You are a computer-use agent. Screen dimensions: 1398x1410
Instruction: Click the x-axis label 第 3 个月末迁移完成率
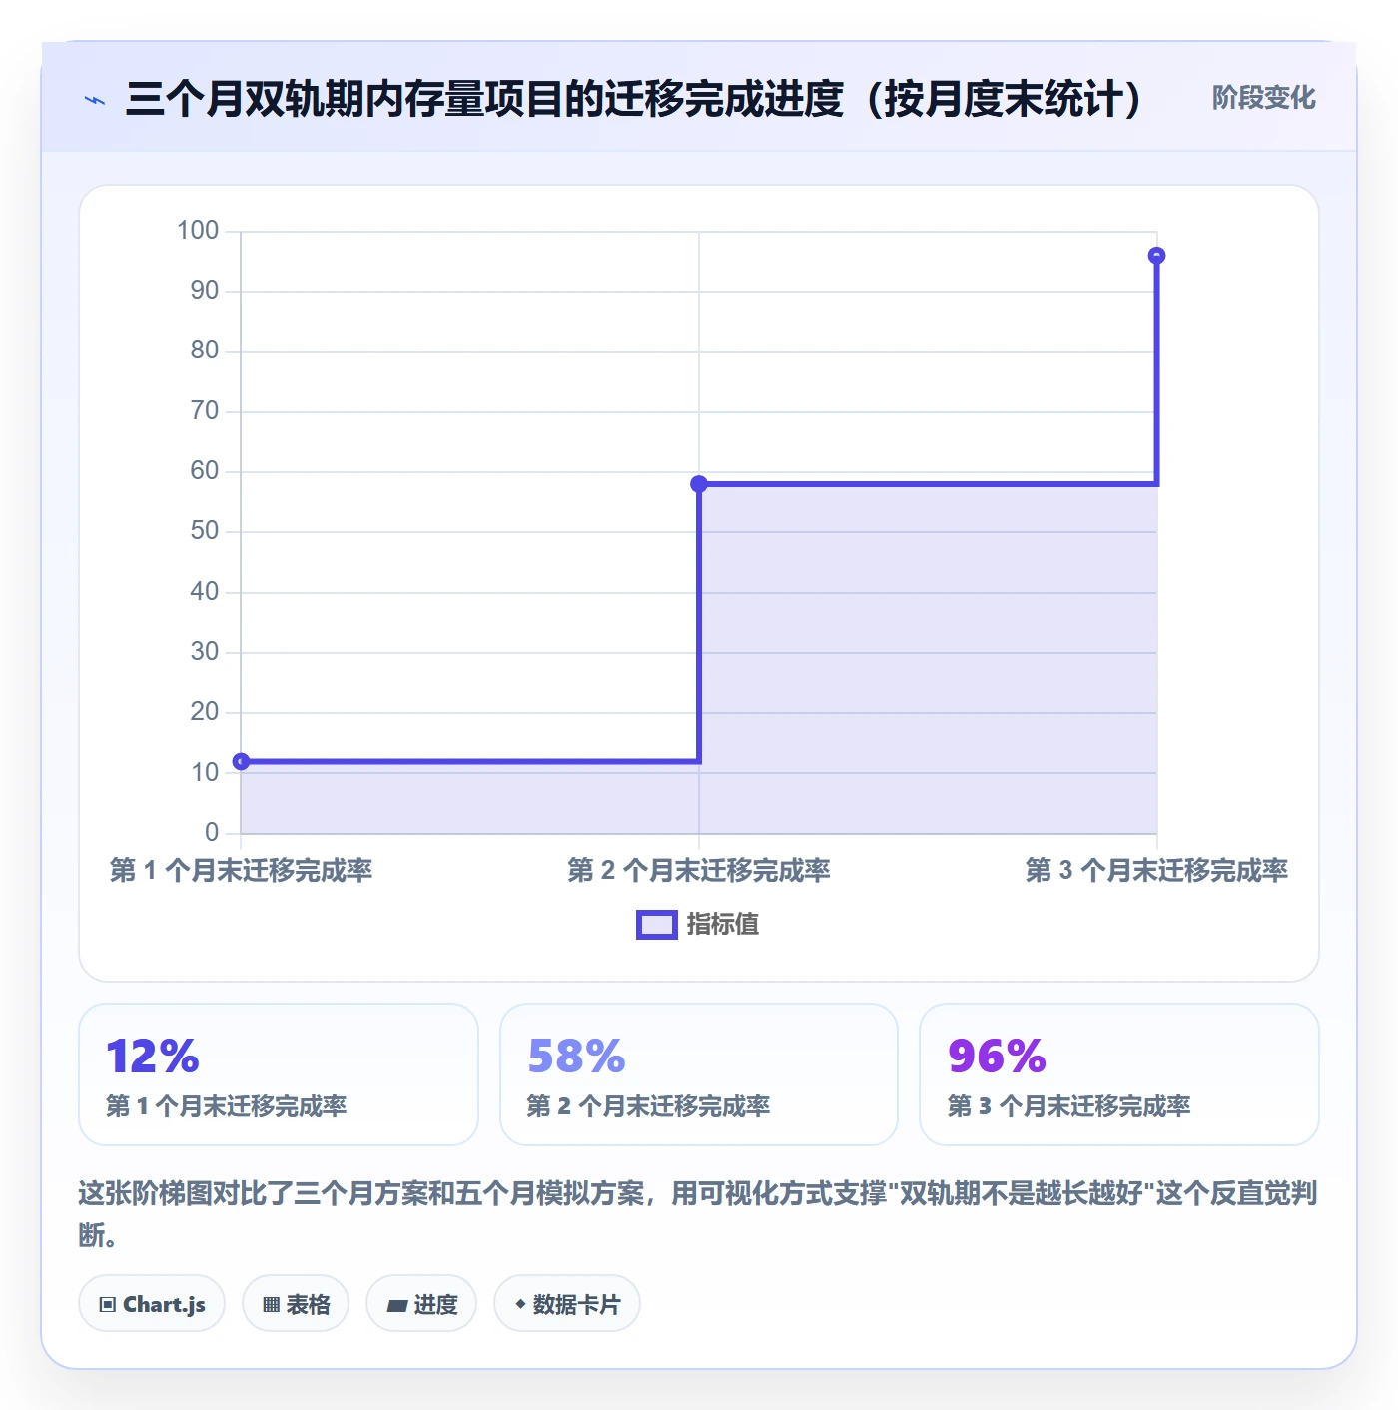click(1156, 871)
